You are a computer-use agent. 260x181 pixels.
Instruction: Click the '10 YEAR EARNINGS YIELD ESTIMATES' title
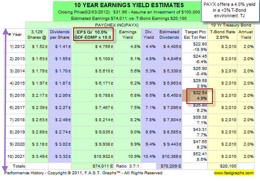(x=129, y=5)
